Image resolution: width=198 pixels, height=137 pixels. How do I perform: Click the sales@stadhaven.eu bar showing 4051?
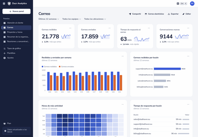pyautogui.click(x=160, y=81)
